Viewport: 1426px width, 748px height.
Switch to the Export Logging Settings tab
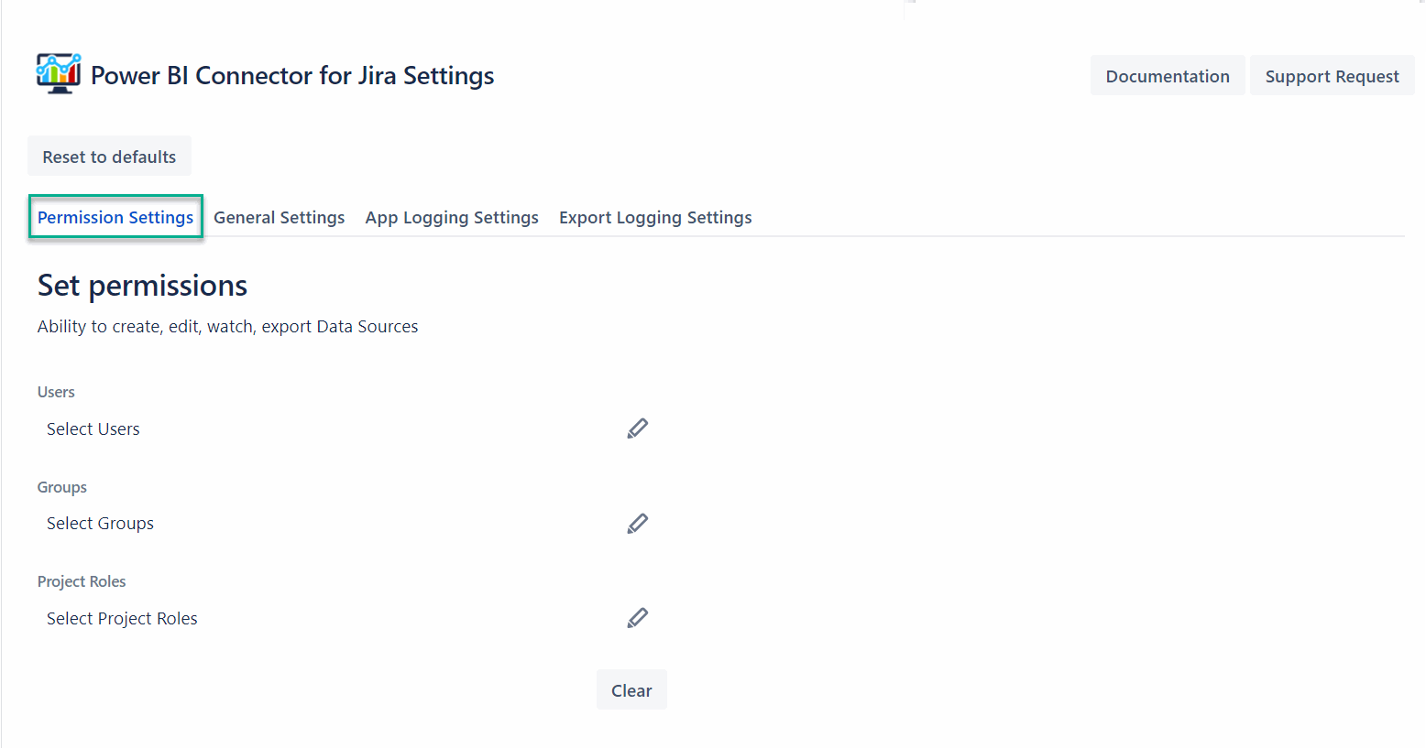pyautogui.click(x=654, y=217)
